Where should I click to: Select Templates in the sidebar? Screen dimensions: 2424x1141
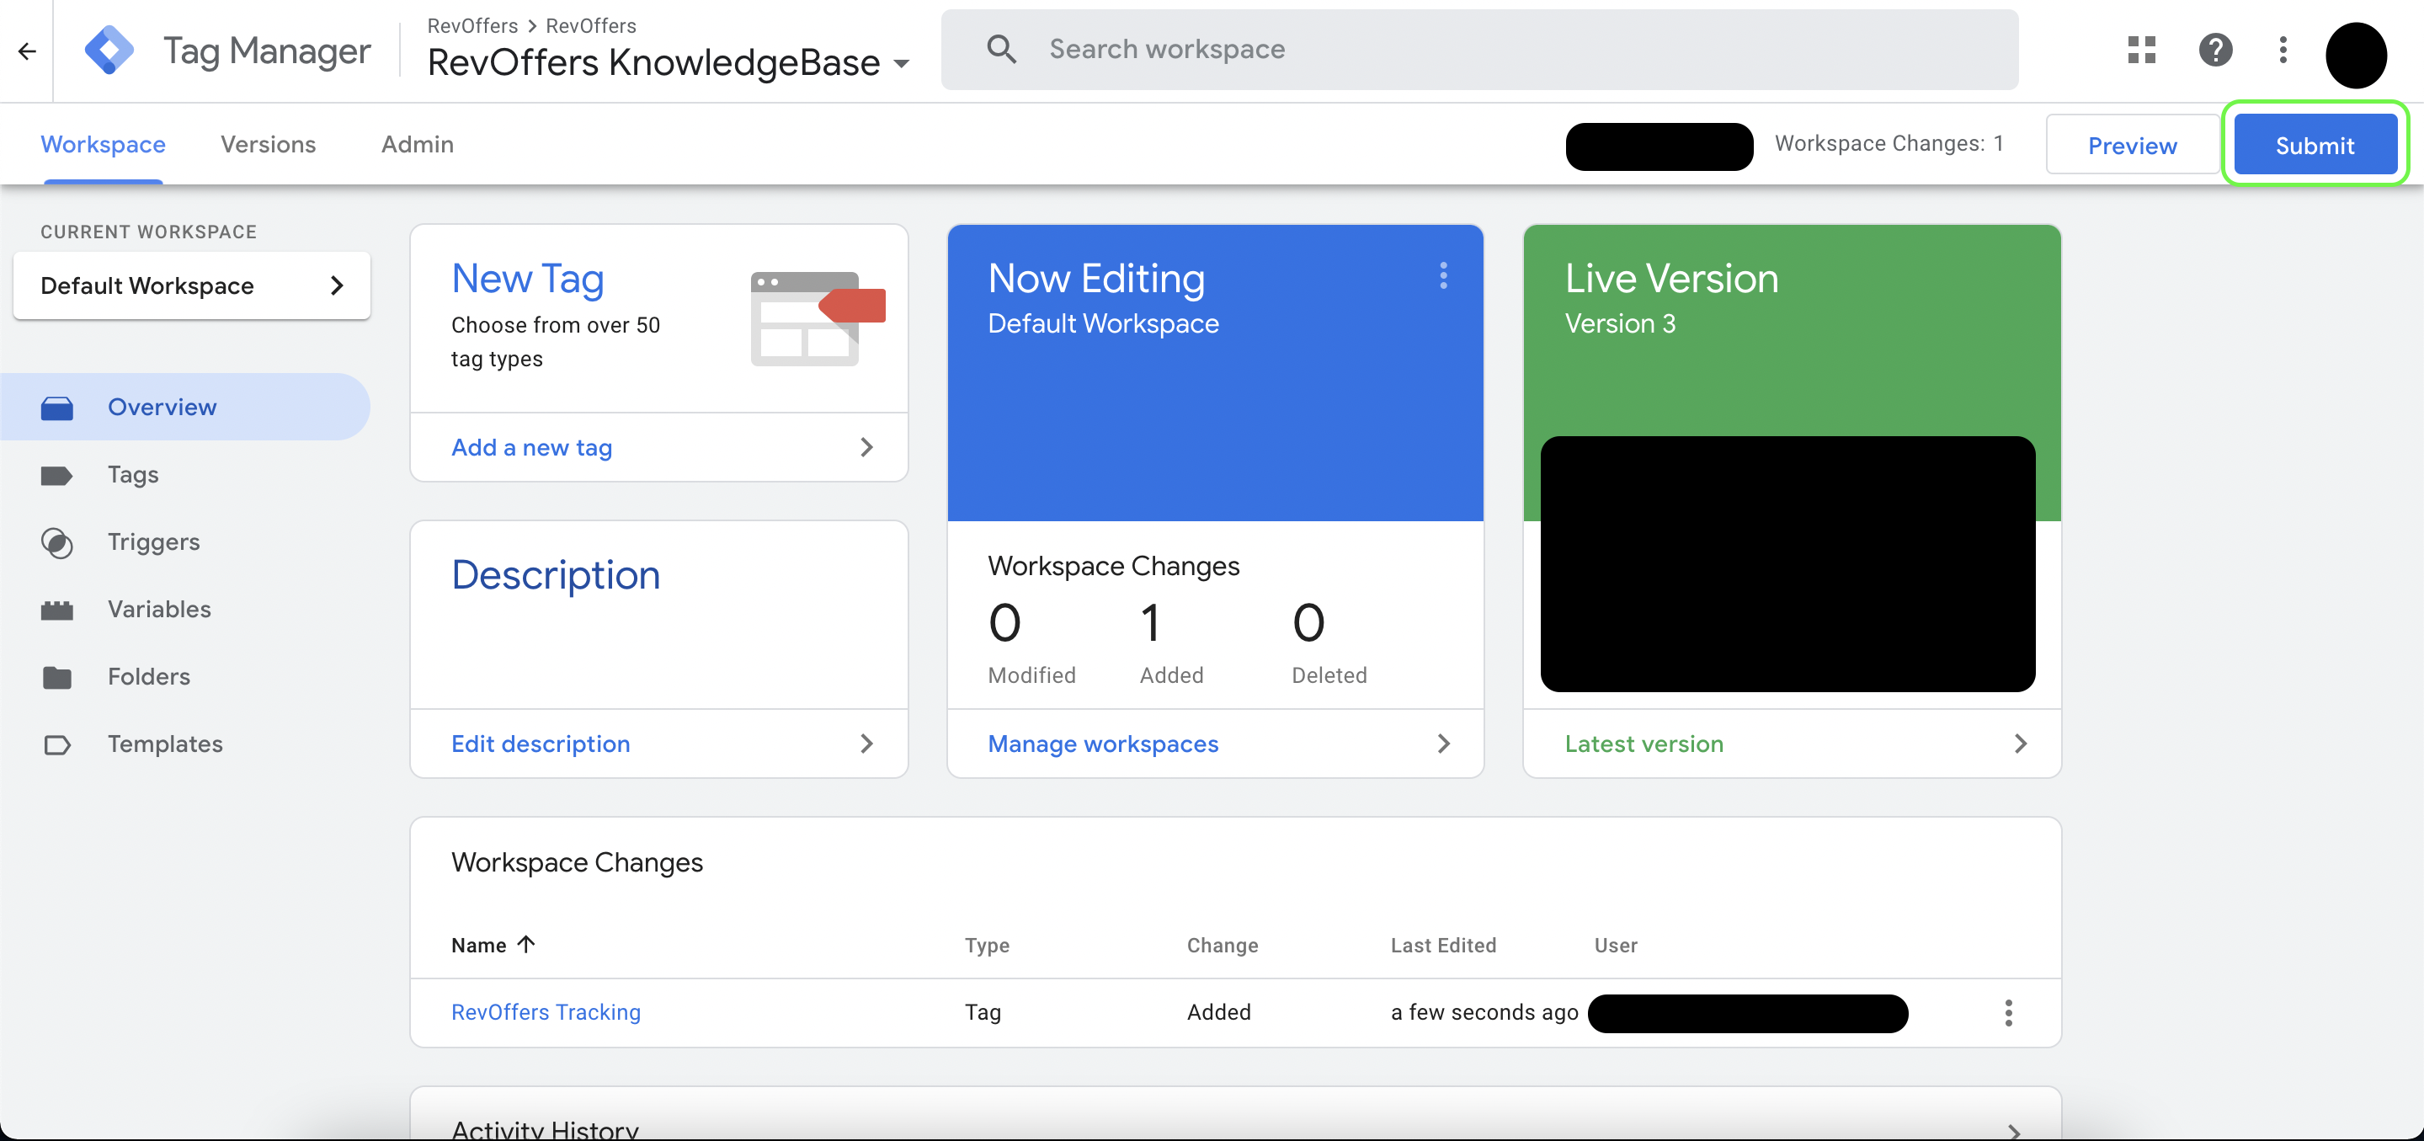(184, 744)
